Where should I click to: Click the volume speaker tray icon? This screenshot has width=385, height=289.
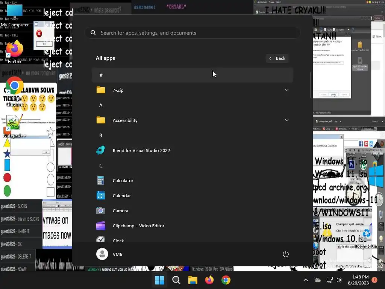click(338, 280)
